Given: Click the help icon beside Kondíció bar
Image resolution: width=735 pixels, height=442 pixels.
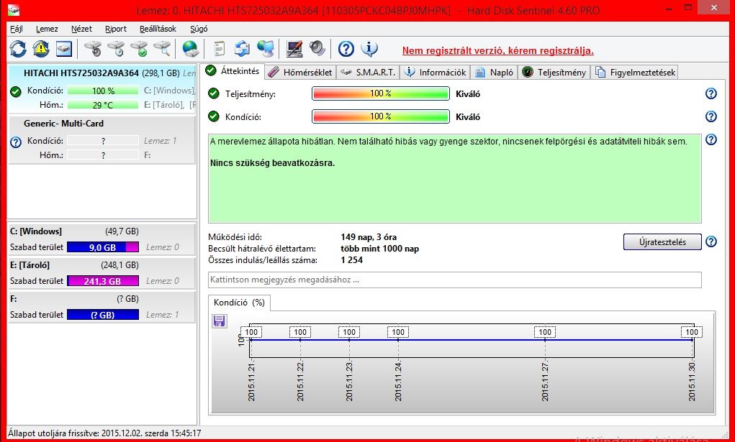Looking at the screenshot, I should (x=711, y=116).
